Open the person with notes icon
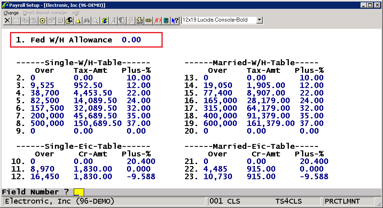The width and height of the screenshot is (383, 208). coord(69,20)
